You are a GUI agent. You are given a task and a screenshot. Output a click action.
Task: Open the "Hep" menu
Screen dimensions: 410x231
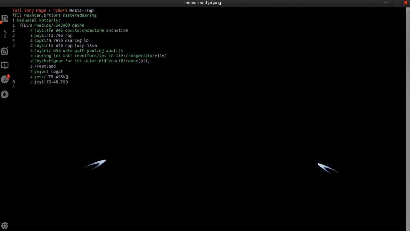(x=89, y=10)
